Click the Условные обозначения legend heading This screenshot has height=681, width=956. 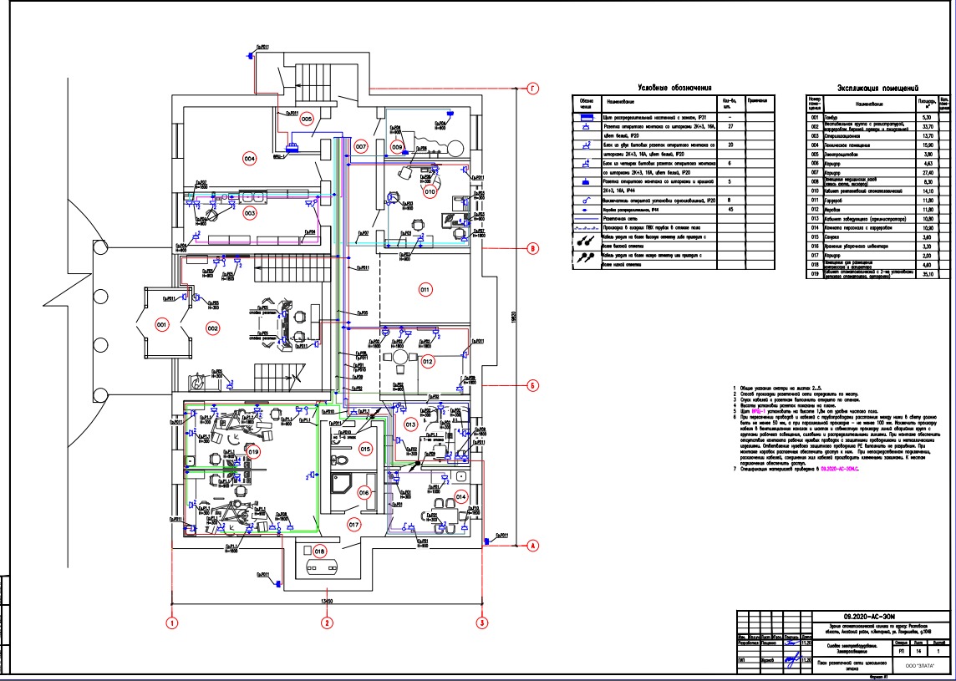tap(674, 88)
